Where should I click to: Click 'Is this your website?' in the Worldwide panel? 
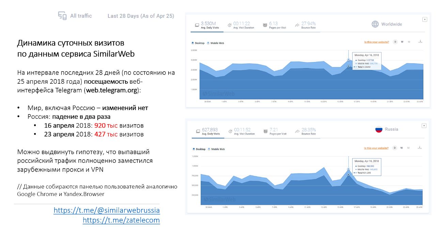pyautogui.click(x=376, y=42)
